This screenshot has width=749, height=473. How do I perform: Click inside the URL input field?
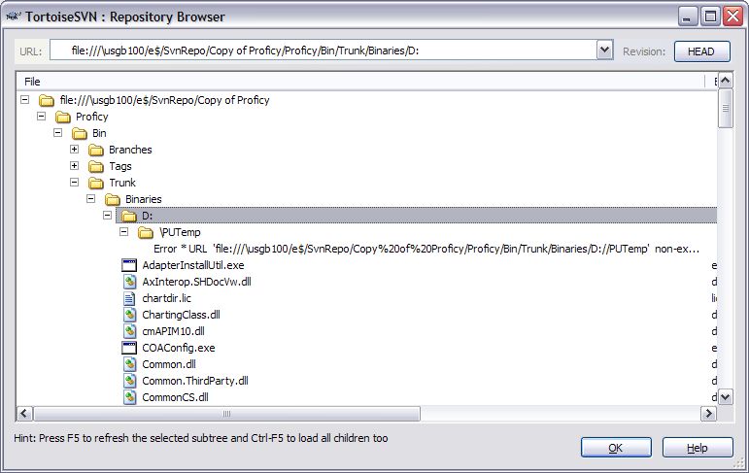(323, 51)
